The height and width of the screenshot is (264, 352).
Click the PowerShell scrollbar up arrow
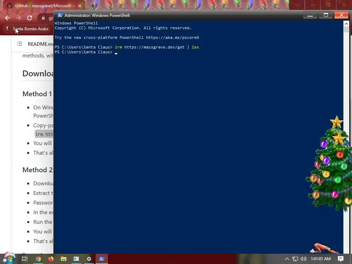pos(346,24)
